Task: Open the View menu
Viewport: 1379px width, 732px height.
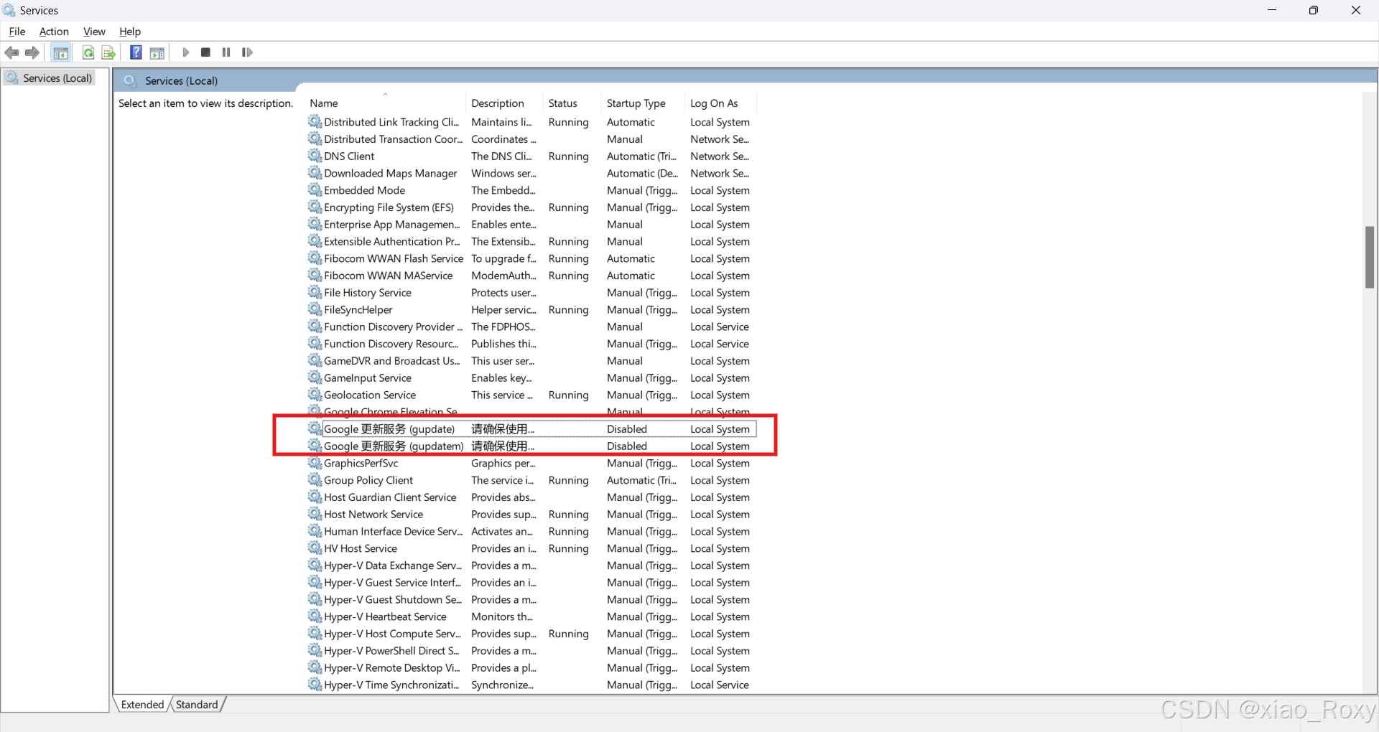Action: coord(94,32)
